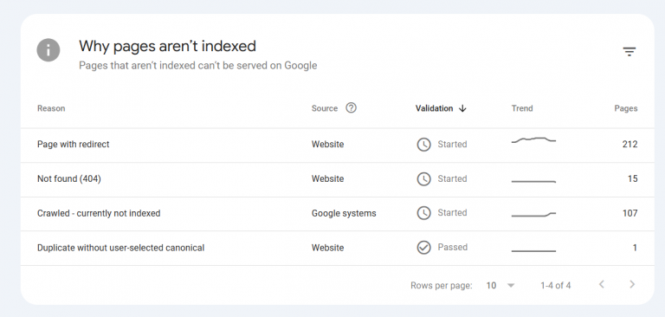Image resolution: width=665 pixels, height=317 pixels.
Task: Click the clock icon in the Crawled row
Action: click(x=423, y=213)
